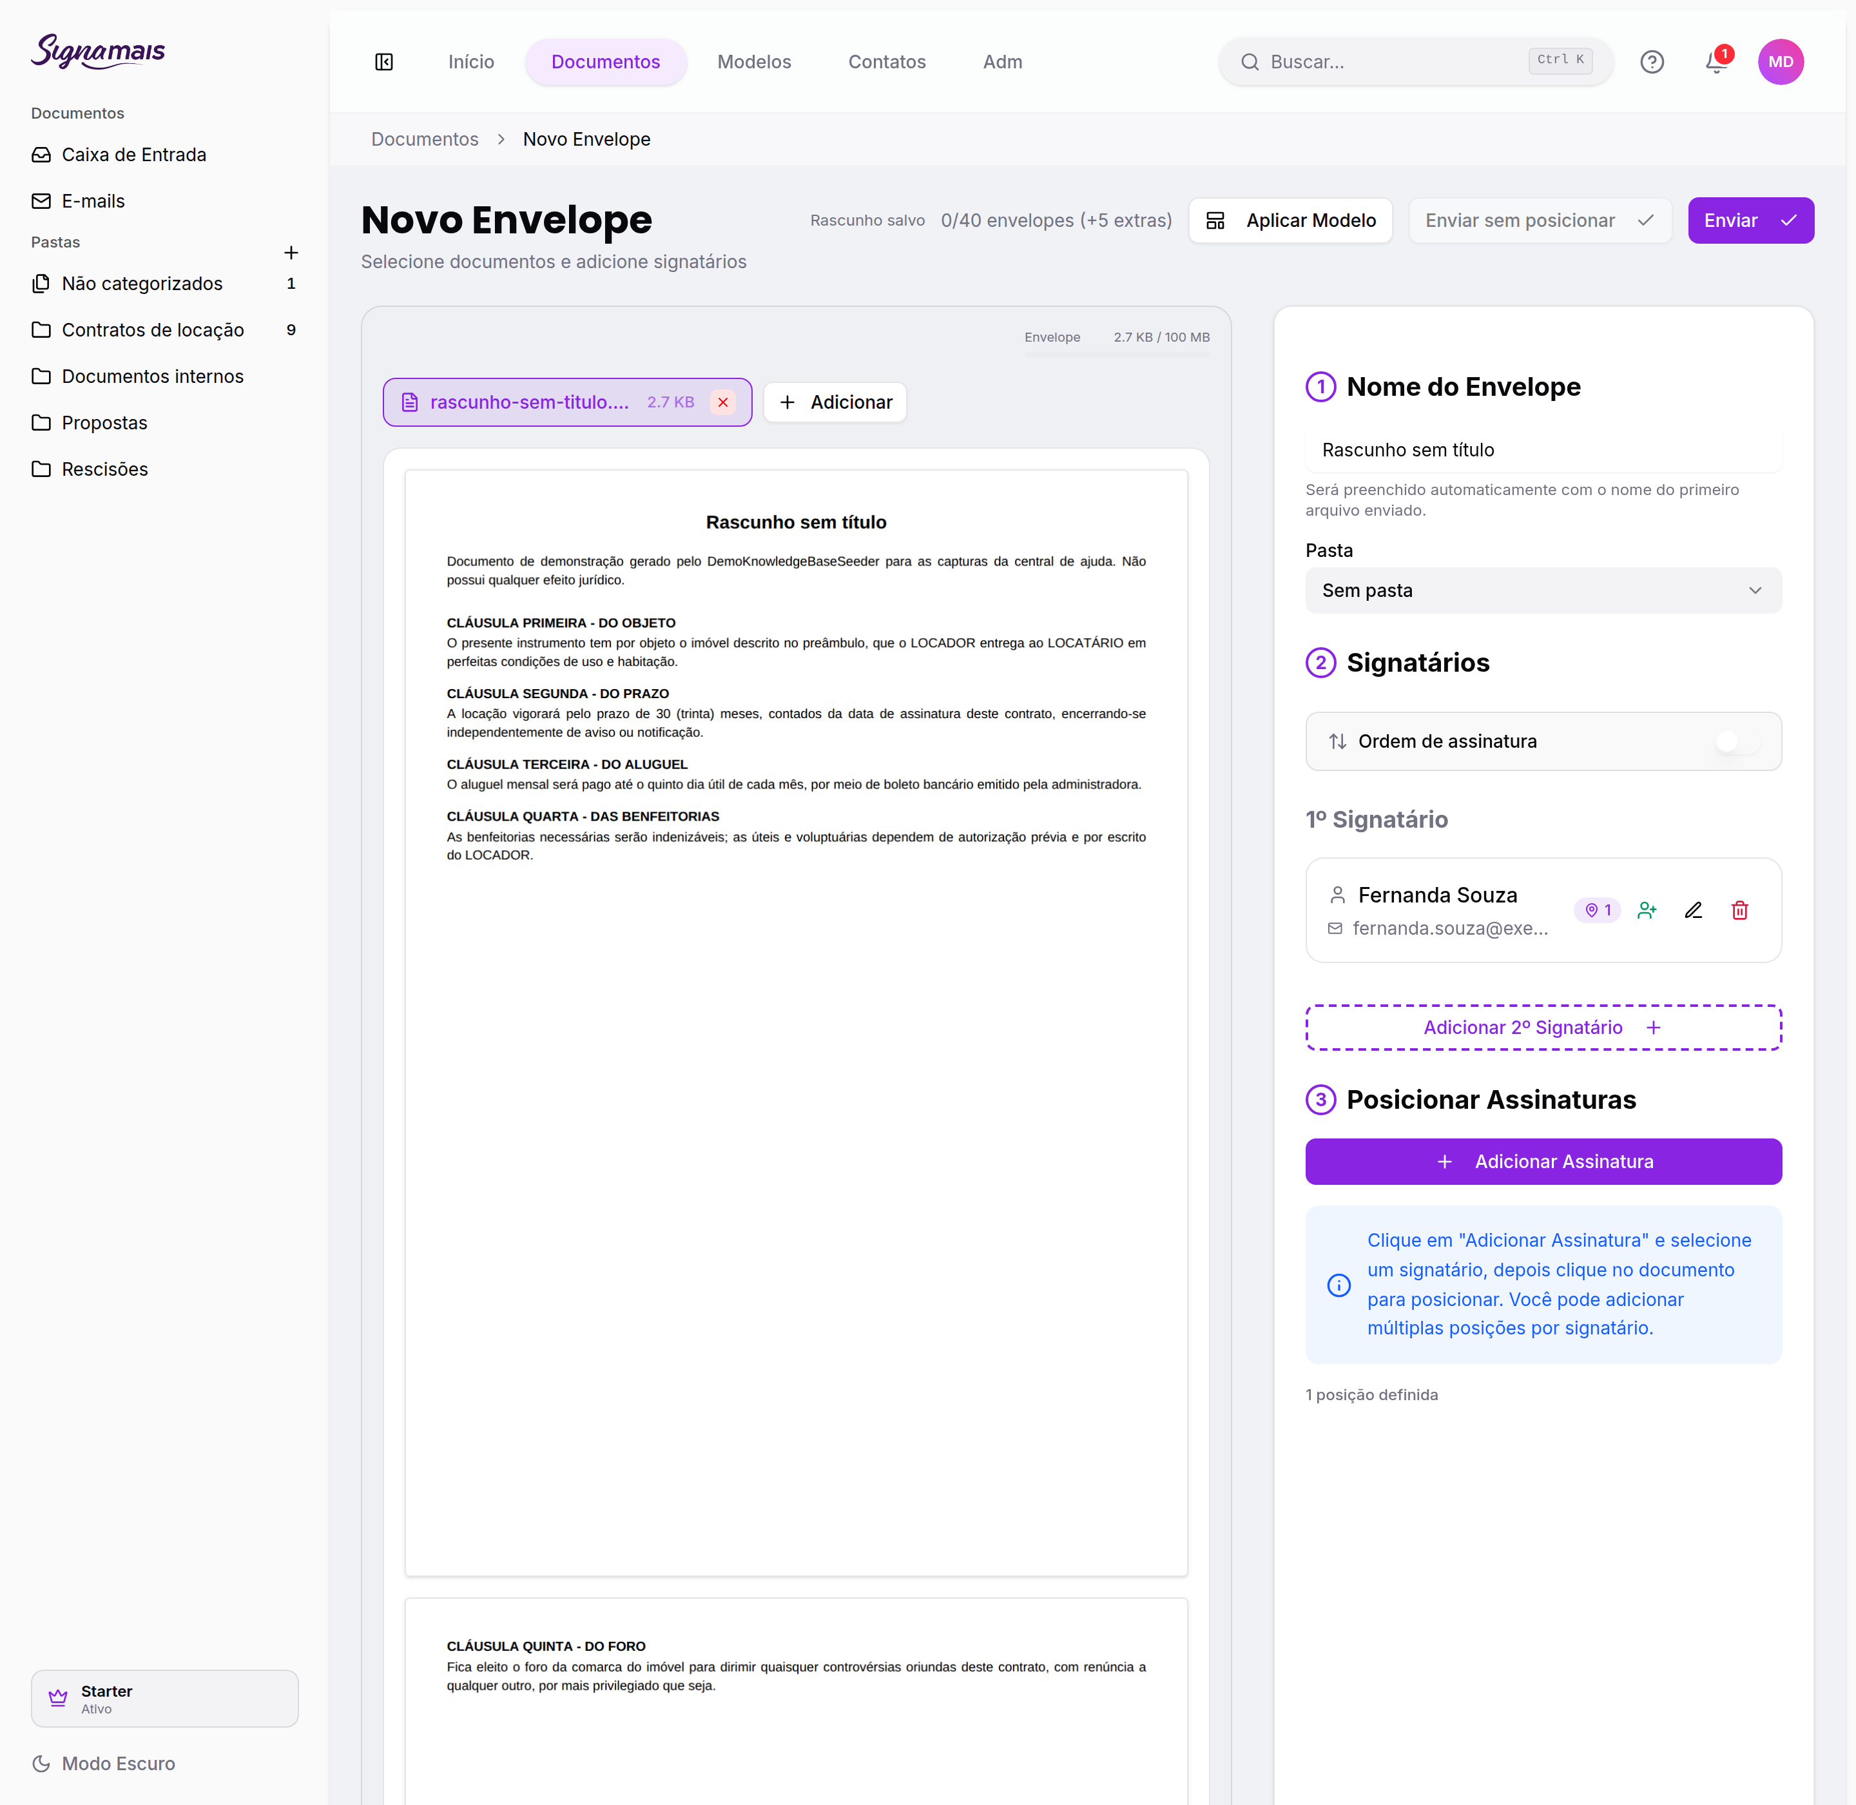Click the 'CLÁUSULA QUINTA - DO FORO' heading
1856x1805 pixels.
pos(546,1646)
